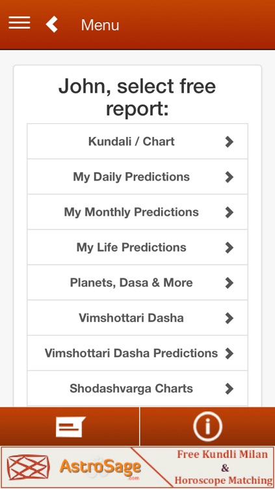Open the feedback message icon

(70, 426)
